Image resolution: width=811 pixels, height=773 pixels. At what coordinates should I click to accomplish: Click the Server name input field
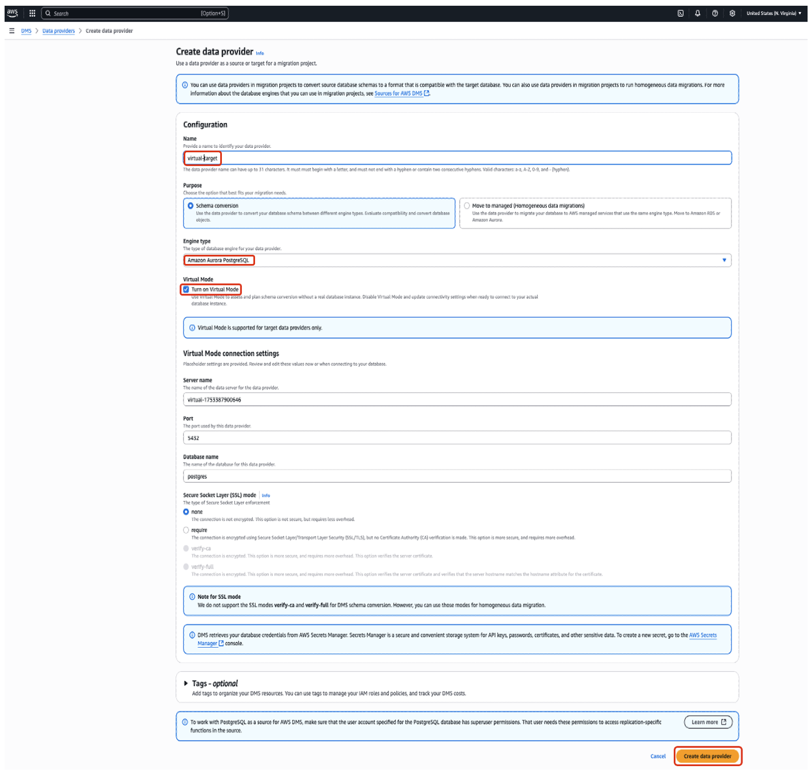tap(458, 400)
